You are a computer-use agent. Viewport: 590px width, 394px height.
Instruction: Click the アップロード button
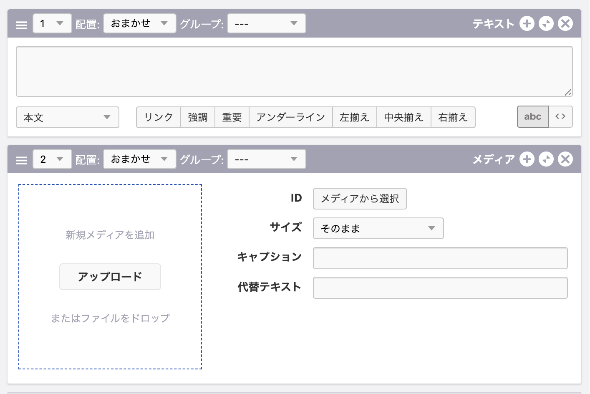pos(110,277)
